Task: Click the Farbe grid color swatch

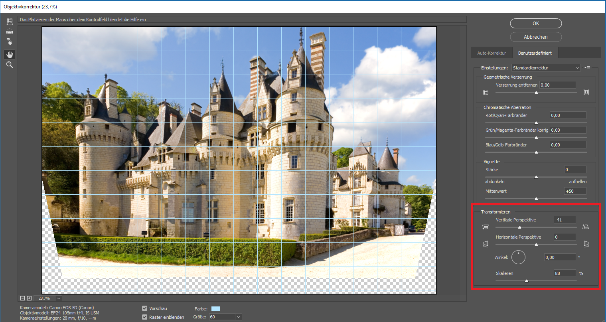Action: [x=216, y=308]
